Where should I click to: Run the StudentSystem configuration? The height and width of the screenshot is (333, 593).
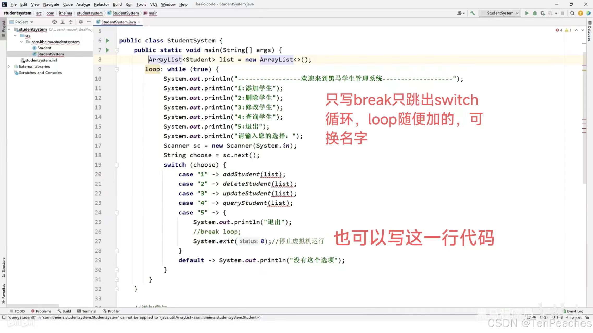point(527,13)
